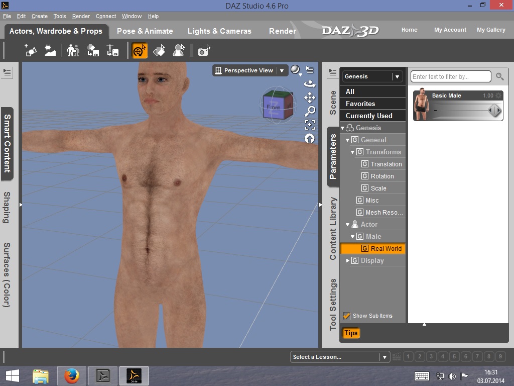Open the Render menu
This screenshot has height=386, width=514.
tap(81, 16)
